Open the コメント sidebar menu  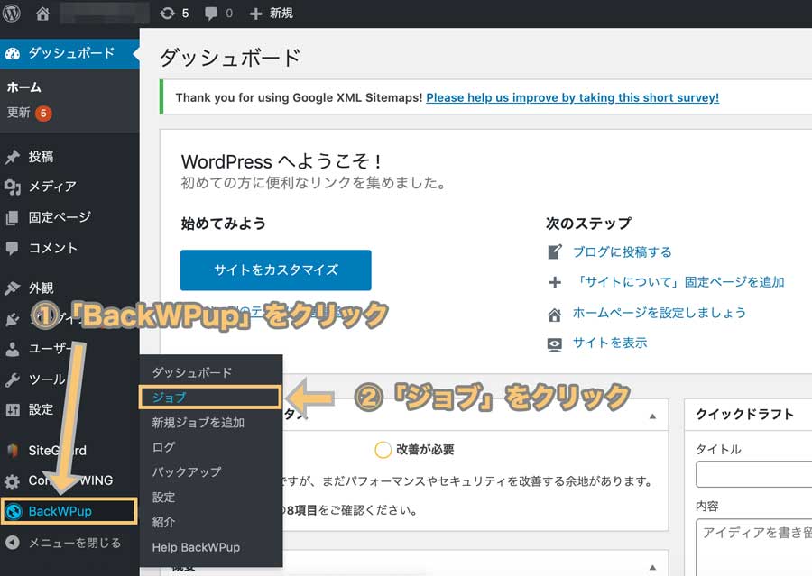click(x=53, y=249)
